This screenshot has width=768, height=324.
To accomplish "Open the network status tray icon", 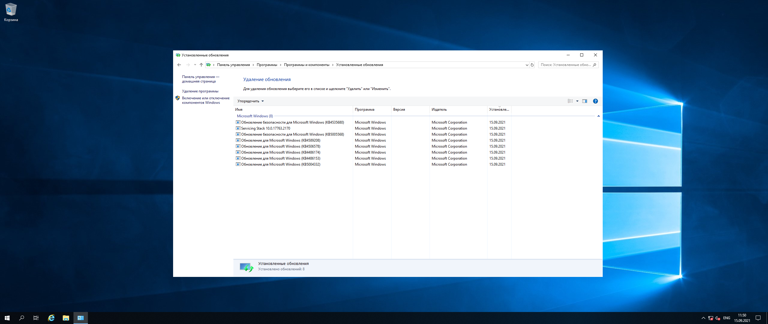I will [x=710, y=318].
